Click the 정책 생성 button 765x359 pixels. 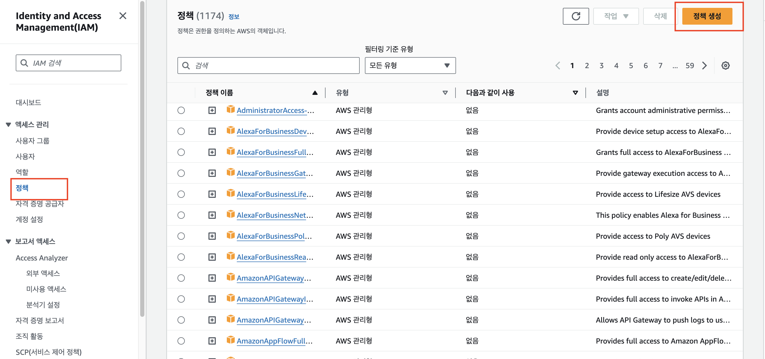point(707,16)
